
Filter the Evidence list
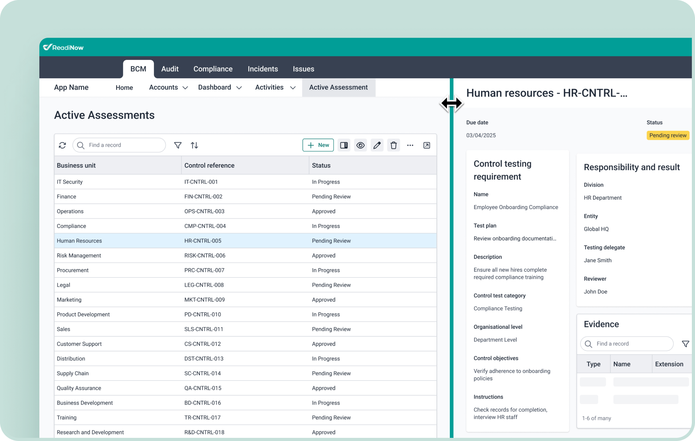point(686,343)
